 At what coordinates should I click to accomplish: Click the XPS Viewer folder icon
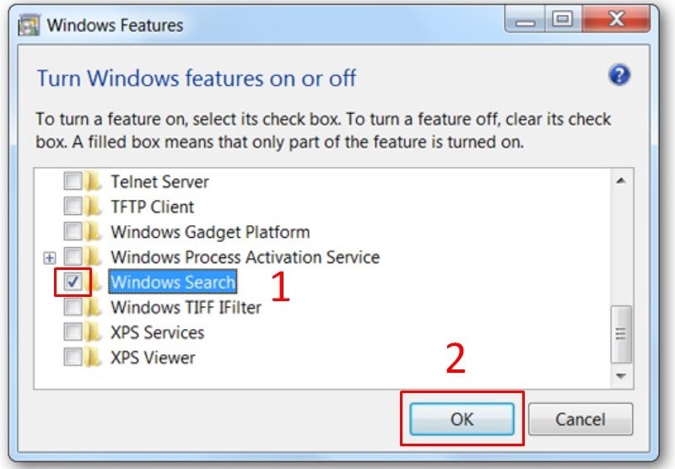click(94, 358)
